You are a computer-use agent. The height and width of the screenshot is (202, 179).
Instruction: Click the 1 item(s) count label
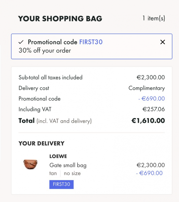(154, 18)
